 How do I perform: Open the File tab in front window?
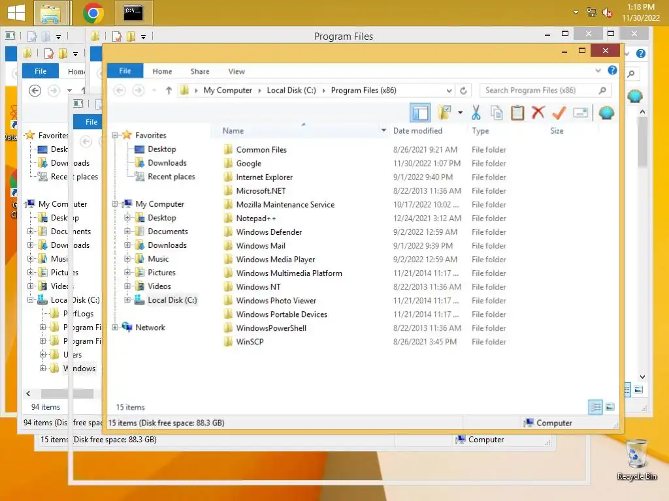coord(125,71)
